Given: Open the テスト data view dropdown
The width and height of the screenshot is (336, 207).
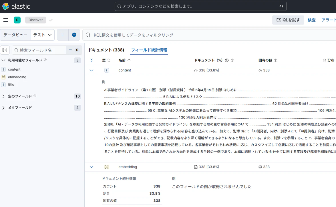Looking at the screenshot, I should (42, 35).
